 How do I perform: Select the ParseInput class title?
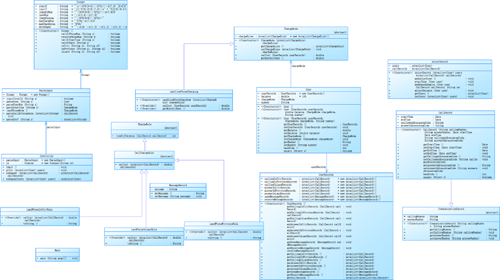[46, 90]
